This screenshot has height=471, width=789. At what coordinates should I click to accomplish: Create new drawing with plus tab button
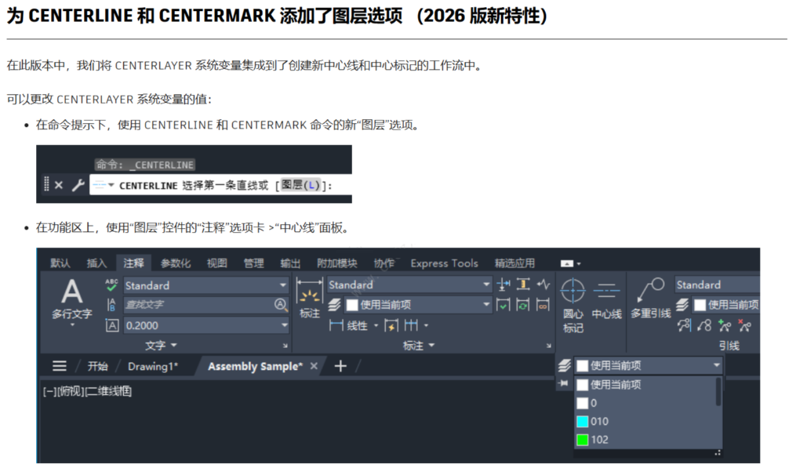point(339,366)
